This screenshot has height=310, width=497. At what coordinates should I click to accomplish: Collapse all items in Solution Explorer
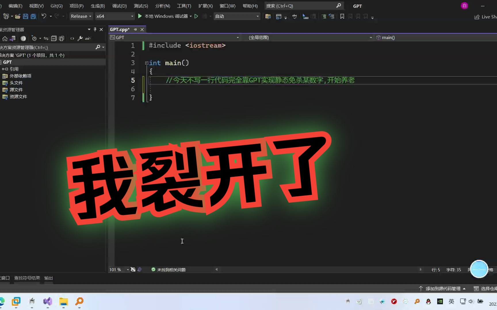54,38
